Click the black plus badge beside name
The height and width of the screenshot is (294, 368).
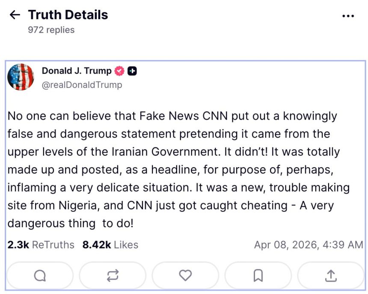[x=132, y=71]
